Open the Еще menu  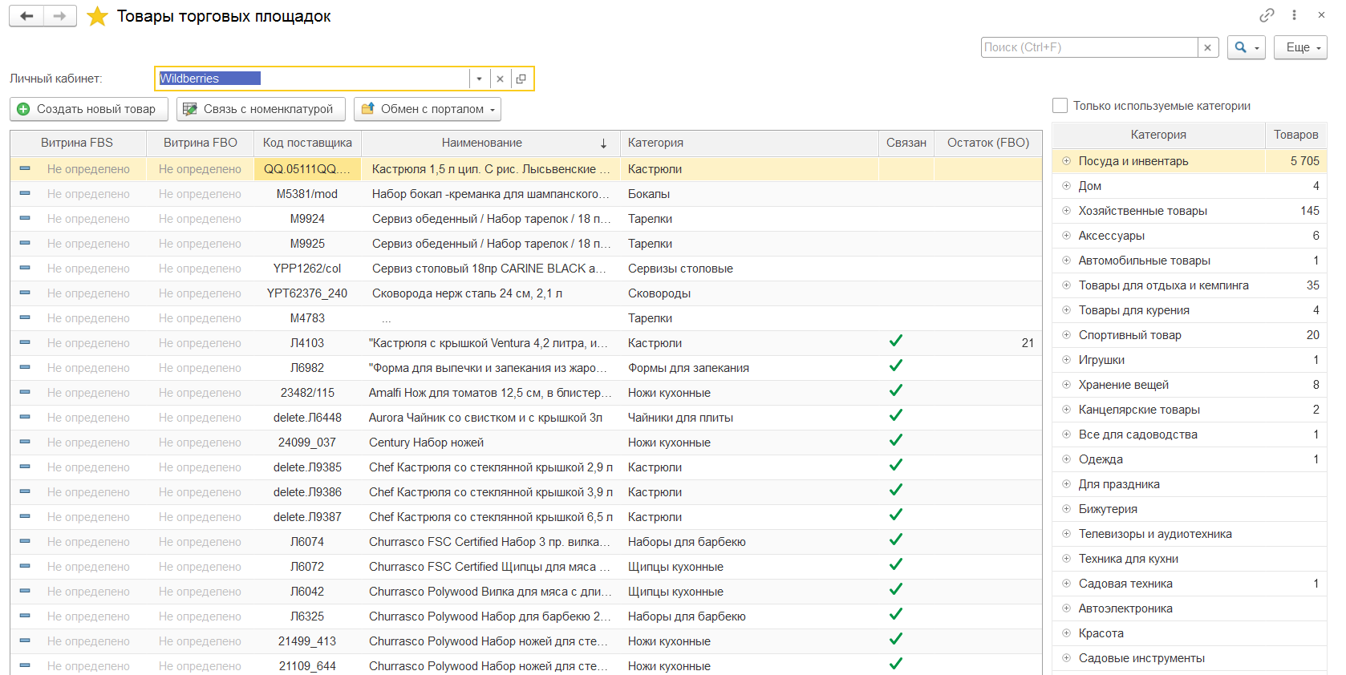(x=1299, y=47)
